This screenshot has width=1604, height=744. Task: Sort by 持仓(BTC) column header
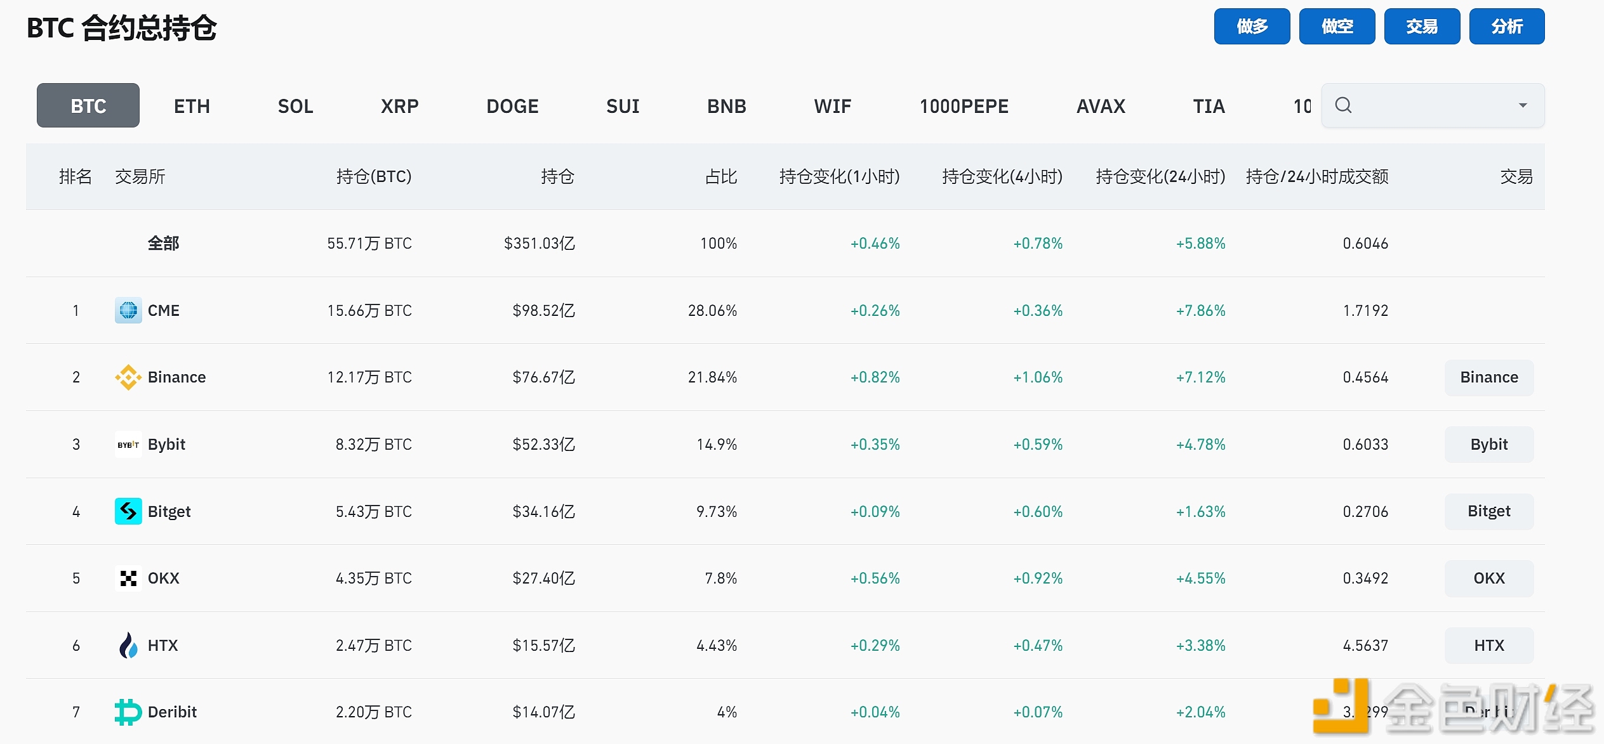[374, 176]
